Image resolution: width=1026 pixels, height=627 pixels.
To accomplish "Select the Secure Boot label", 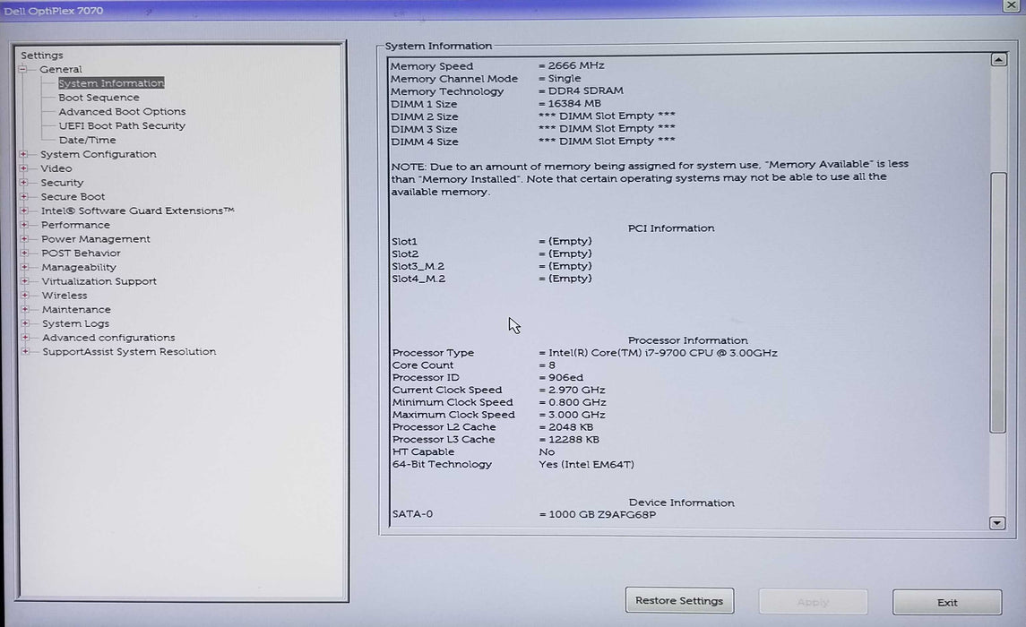I will click(73, 197).
